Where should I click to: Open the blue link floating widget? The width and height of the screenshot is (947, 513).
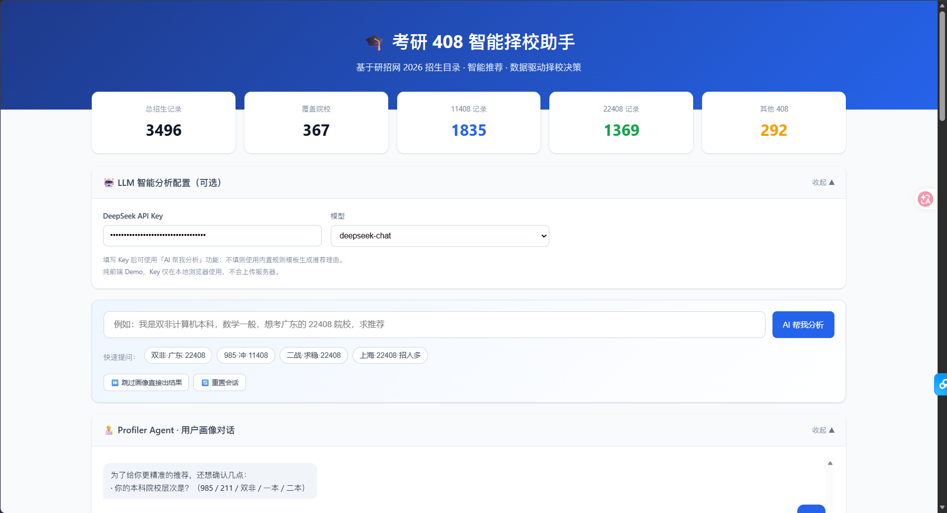(x=941, y=384)
